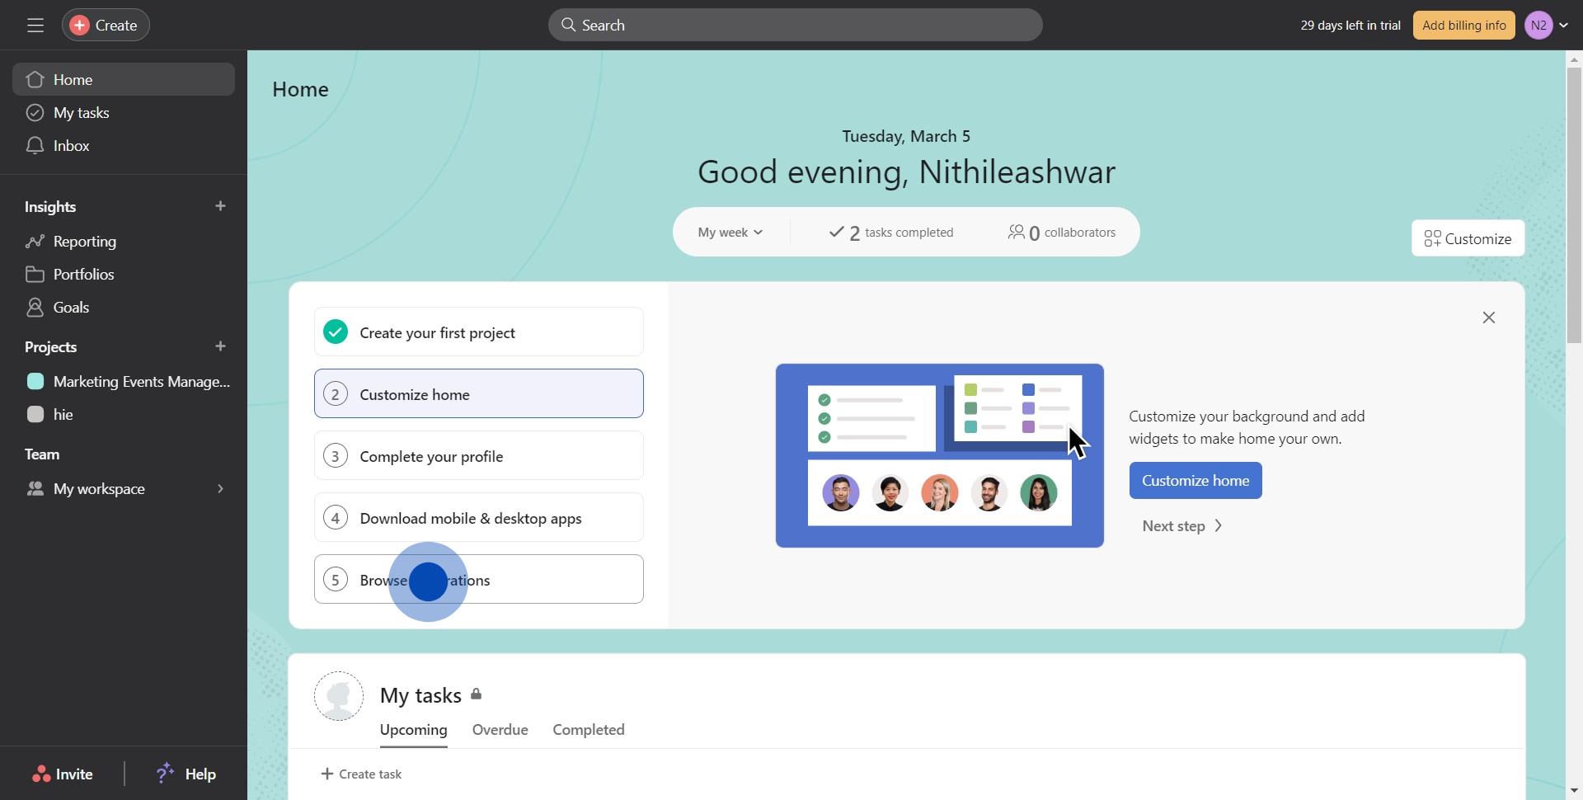Add new item with Insights plus icon

tap(220, 206)
